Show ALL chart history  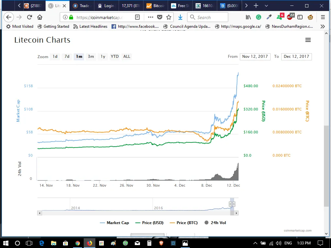(x=127, y=57)
